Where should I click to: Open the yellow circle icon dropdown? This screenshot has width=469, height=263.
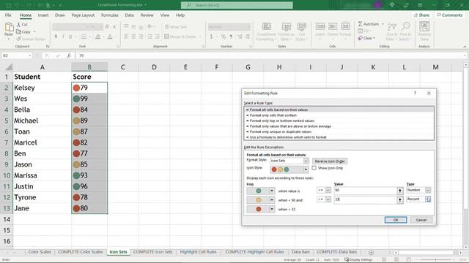pyautogui.click(x=272, y=200)
